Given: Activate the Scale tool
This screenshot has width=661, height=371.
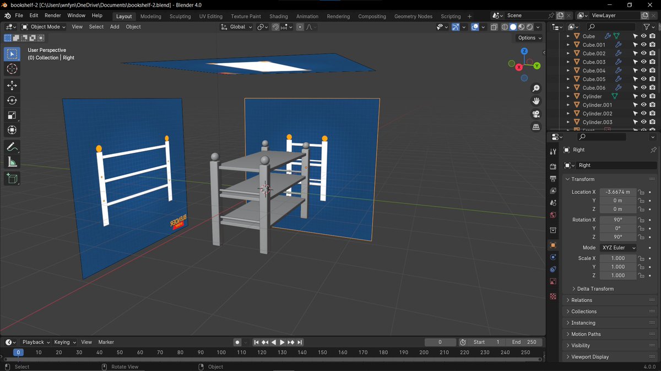Looking at the screenshot, I should click(x=12, y=115).
